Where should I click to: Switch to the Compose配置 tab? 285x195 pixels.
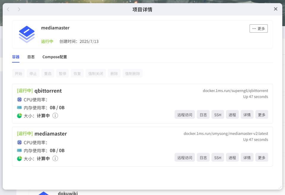pos(55,57)
